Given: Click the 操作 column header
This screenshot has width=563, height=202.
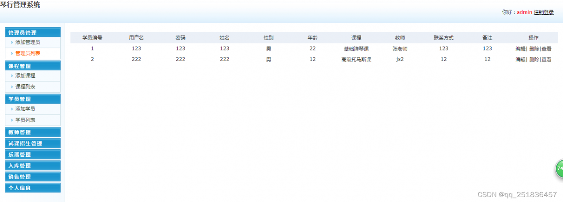Looking at the screenshot, I should click(534, 38).
